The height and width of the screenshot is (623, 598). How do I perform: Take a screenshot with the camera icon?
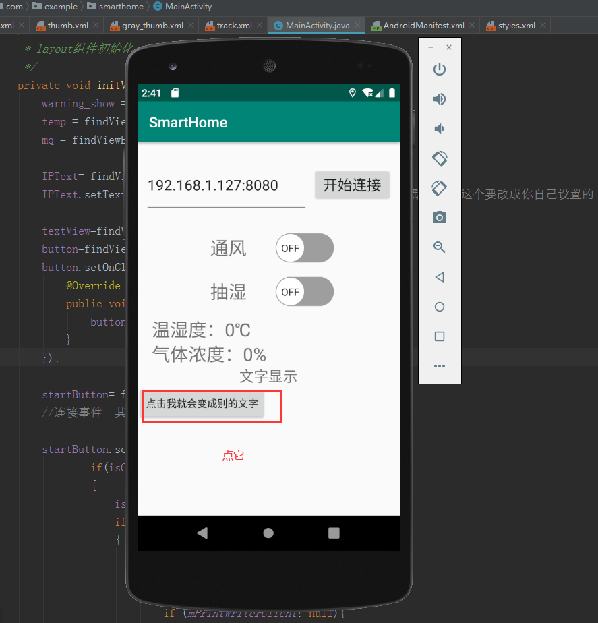tap(439, 218)
